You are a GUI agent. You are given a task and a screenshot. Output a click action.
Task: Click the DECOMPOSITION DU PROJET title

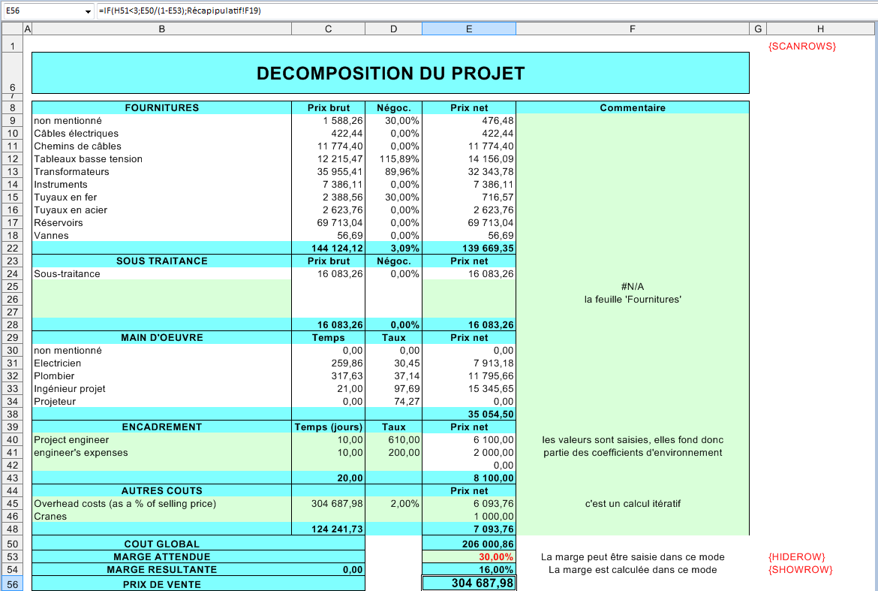[390, 74]
